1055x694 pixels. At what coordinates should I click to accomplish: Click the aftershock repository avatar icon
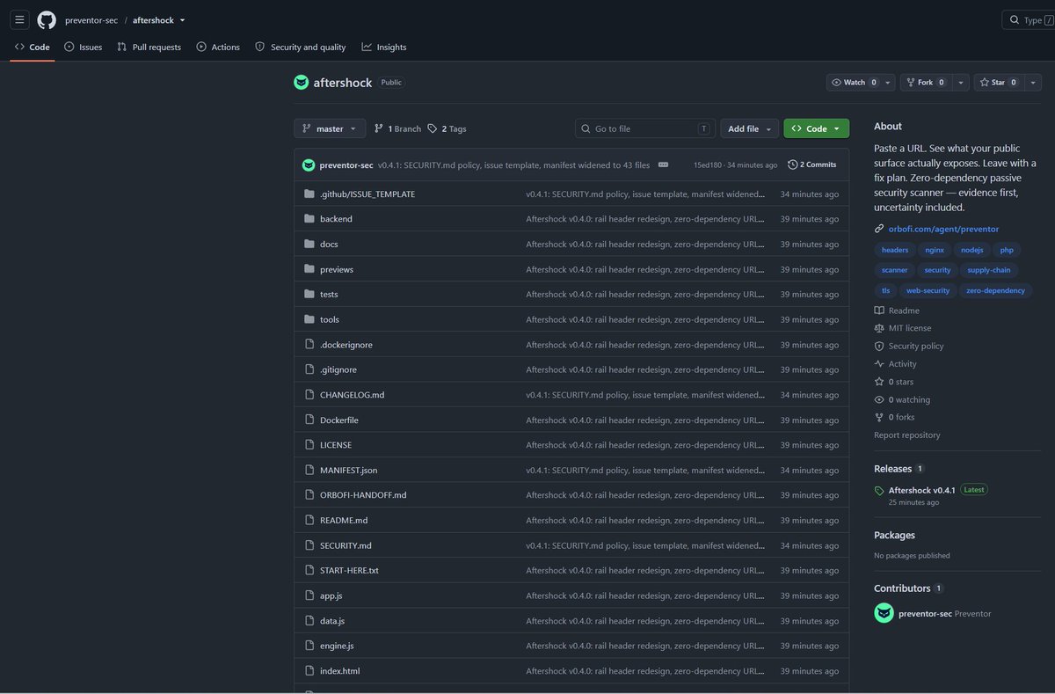[x=302, y=83]
